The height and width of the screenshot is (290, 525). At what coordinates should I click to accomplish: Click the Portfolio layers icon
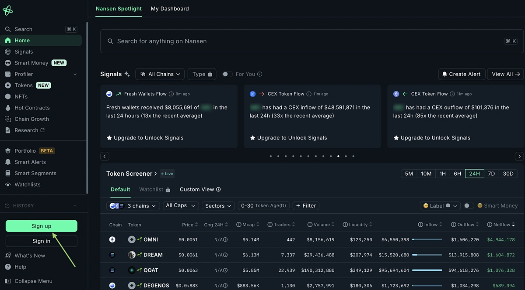(8, 151)
